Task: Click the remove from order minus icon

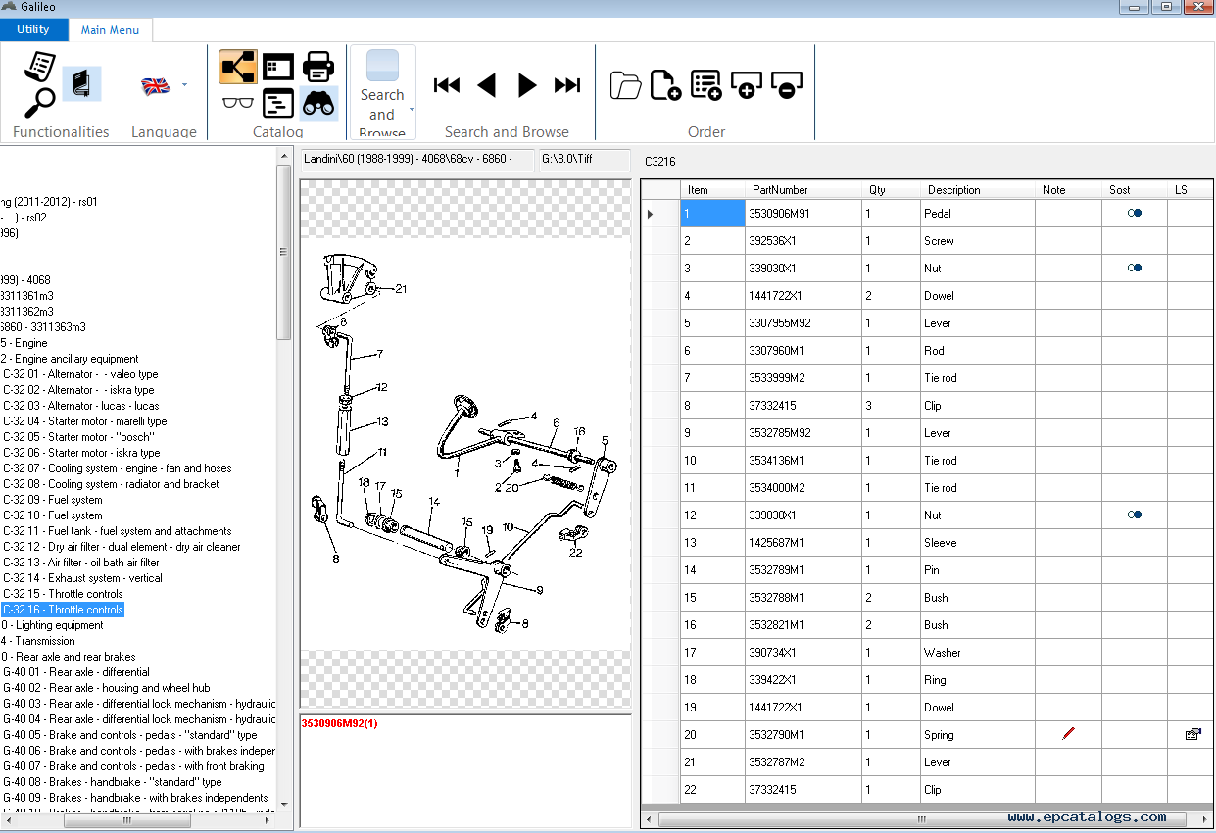Action: click(787, 85)
